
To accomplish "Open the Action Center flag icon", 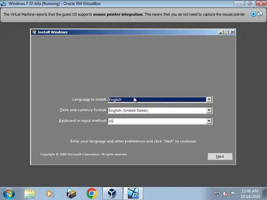I will 233,193.
